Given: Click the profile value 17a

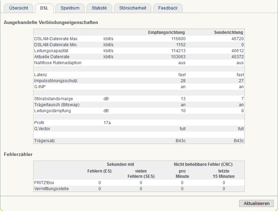Looking at the screenshot, I should pos(107,123).
